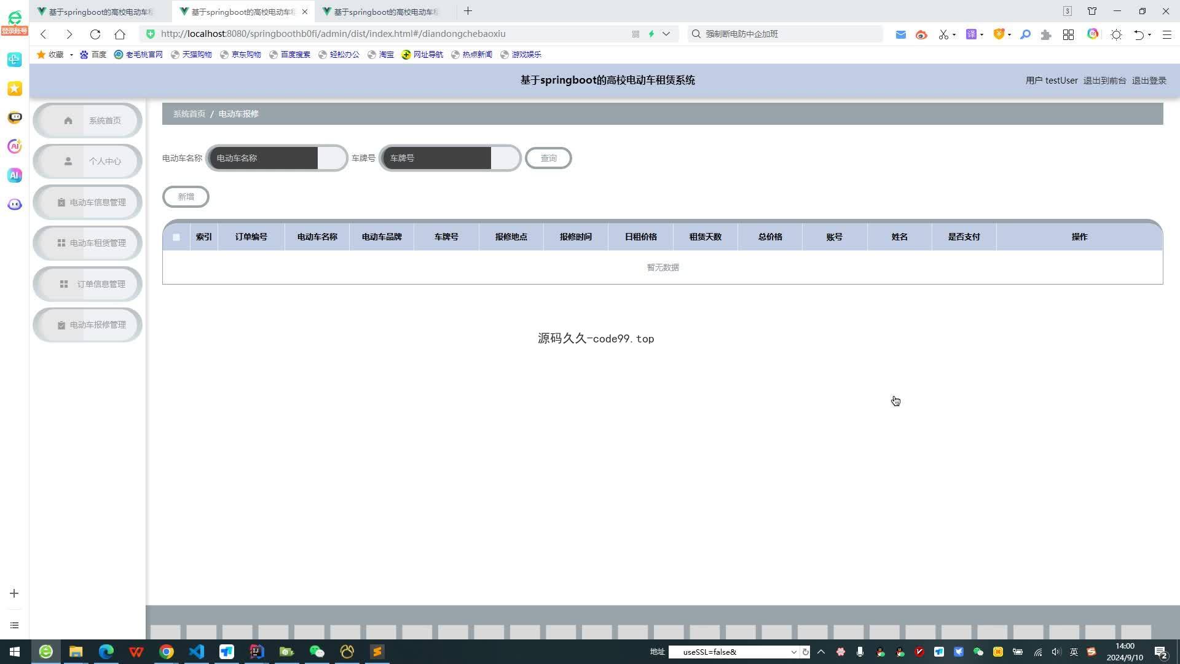This screenshot has height=664, width=1180.
Task: Go to browser home page icon
Action: tap(120, 34)
